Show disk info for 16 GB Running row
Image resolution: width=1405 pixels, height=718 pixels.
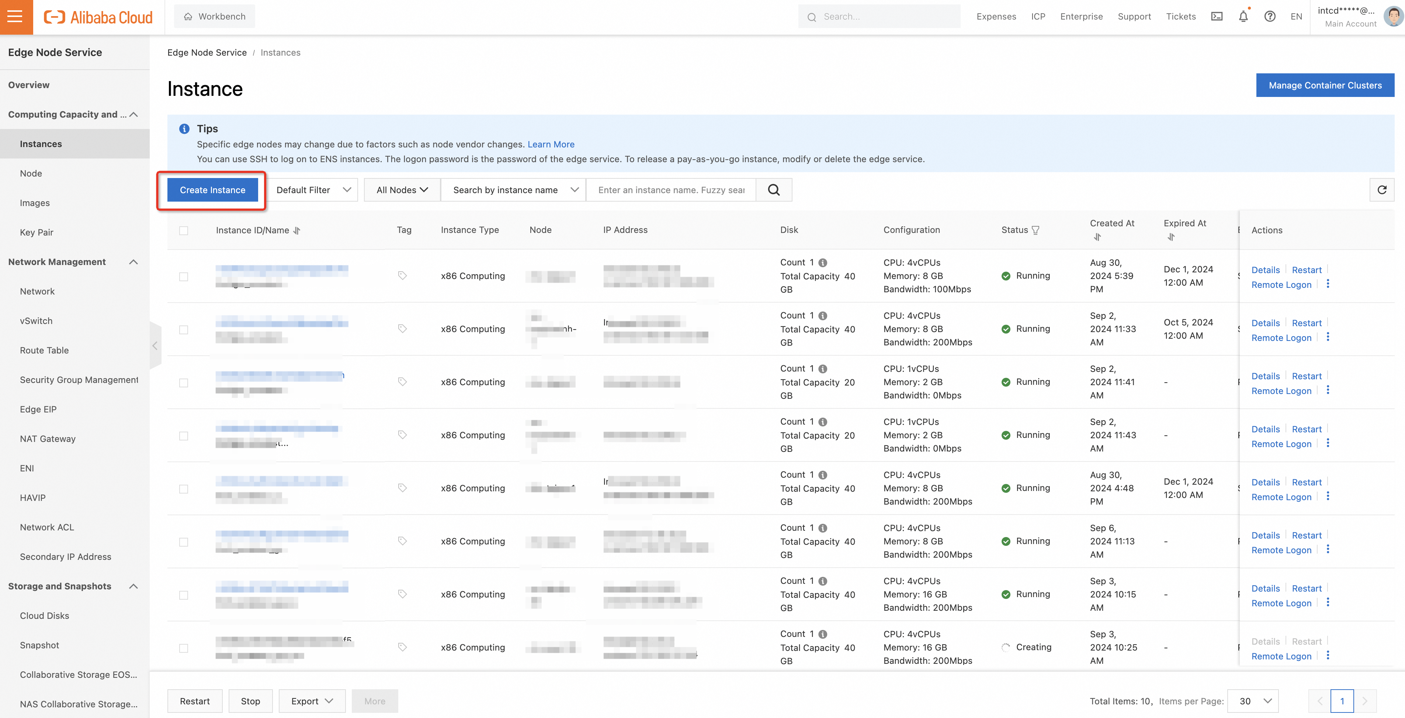tap(823, 581)
